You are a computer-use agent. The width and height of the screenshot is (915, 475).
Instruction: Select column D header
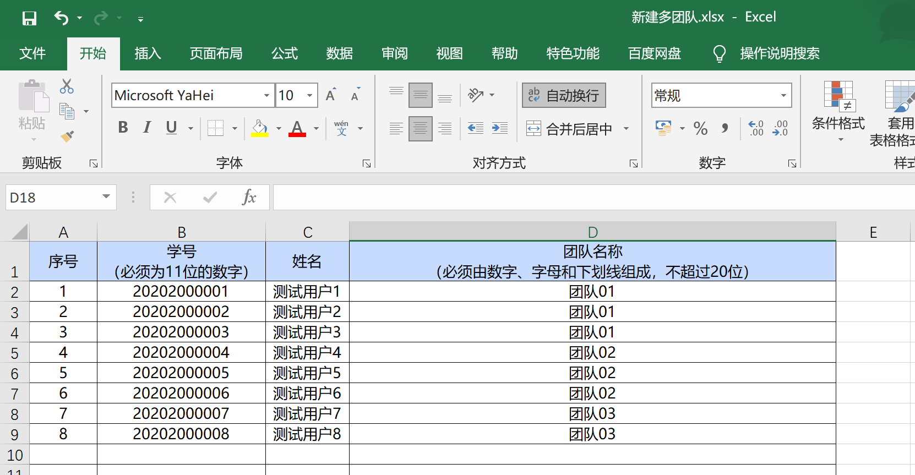tap(592, 232)
